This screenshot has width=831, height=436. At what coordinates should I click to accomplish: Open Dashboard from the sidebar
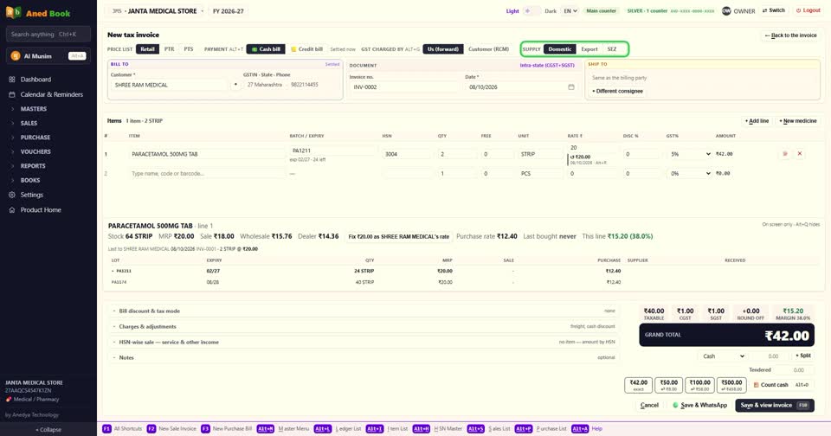click(35, 80)
